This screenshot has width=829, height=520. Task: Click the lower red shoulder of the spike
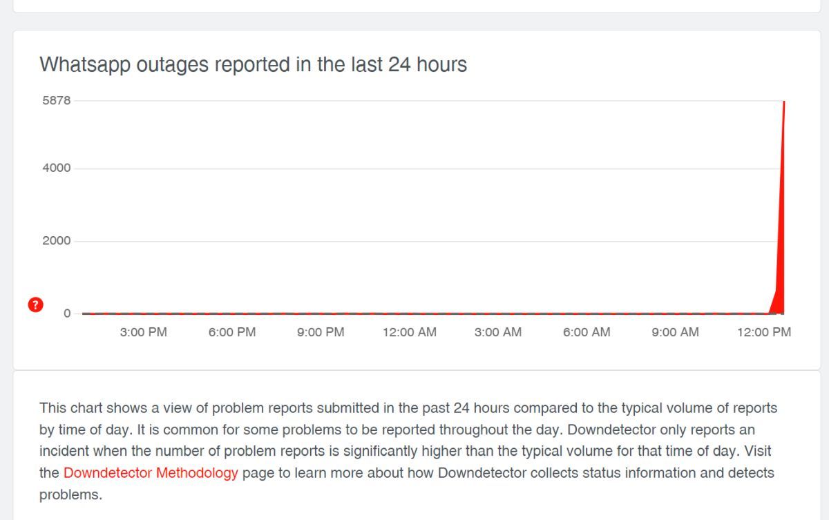point(776,301)
